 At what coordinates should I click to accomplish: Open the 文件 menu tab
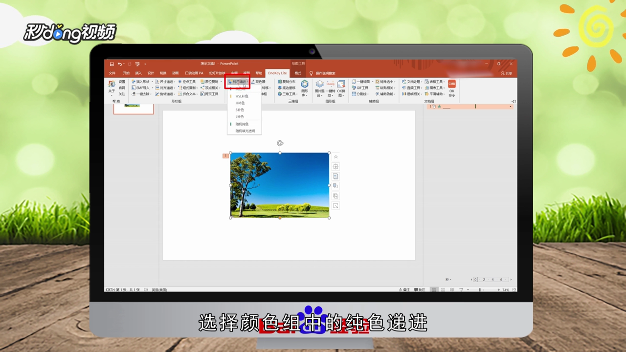(112, 73)
